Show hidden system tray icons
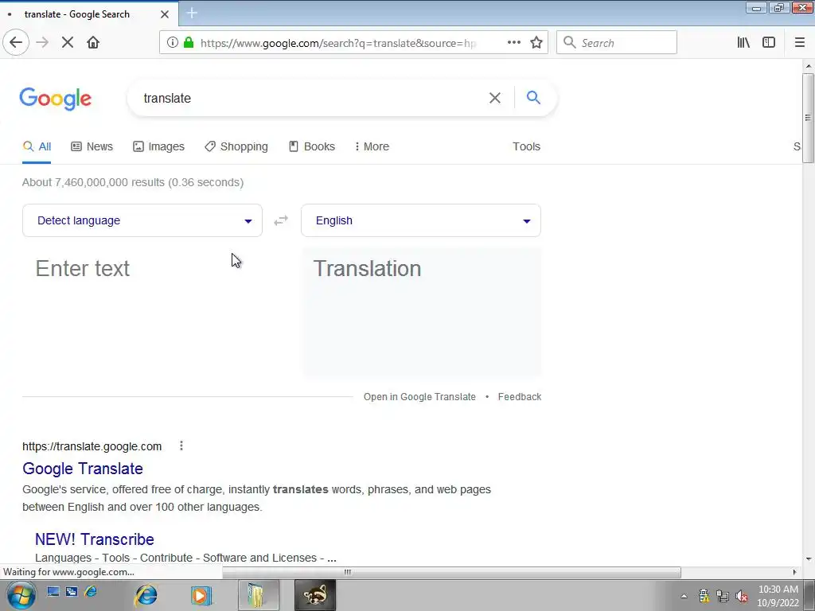815x611 pixels. pos(684,596)
